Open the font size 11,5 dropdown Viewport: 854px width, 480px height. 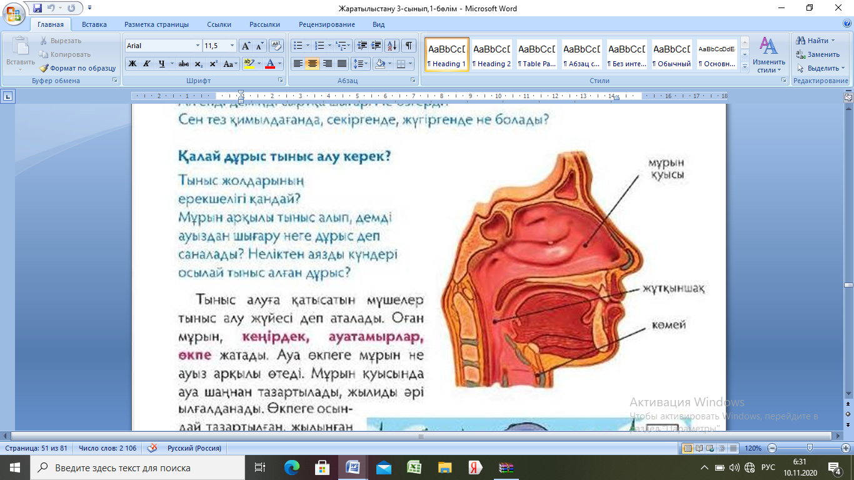(x=233, y=46)
